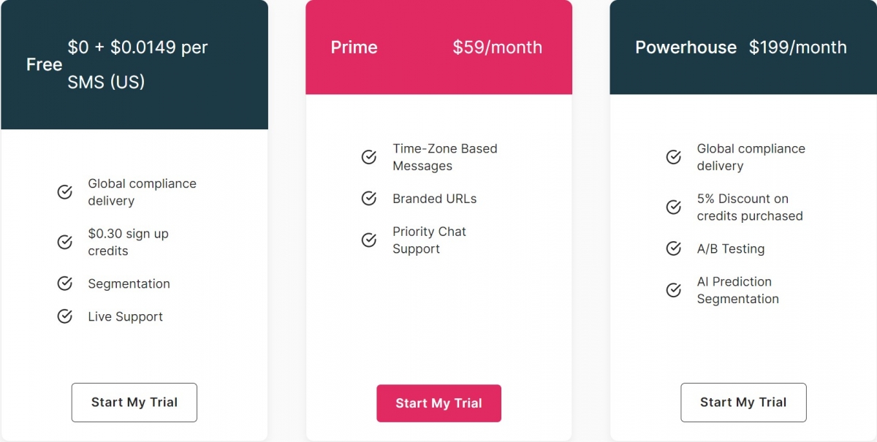Click checkmark beside Powerhouse Global compliance delivery
Viewport: 877px width, 442px height.
(674, 157)
